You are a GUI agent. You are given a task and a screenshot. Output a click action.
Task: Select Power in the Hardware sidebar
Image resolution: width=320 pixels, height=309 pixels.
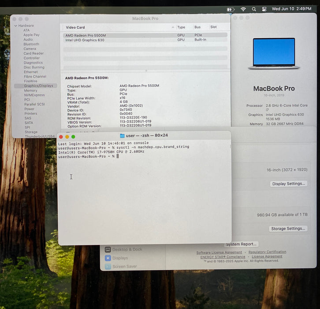(x=30, y=109)
